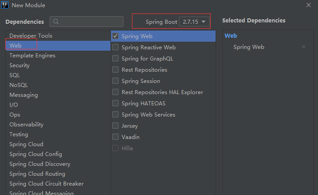Enable the Jersey dependency checkbox
The height and width of the screenshot is (195, 318).
[115, 126]
